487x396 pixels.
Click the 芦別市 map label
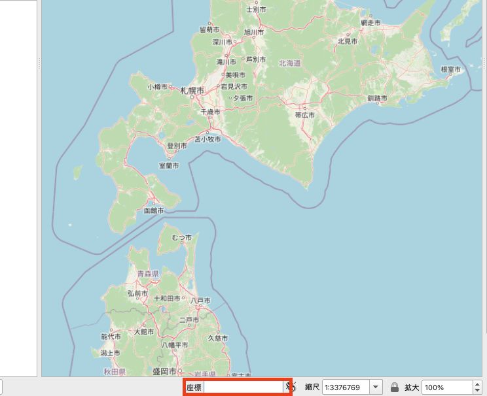pyautogui.click(x=256, y=59)
